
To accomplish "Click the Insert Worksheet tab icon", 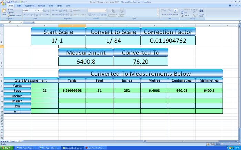I will pyautogui.click(x=20, y=141).
